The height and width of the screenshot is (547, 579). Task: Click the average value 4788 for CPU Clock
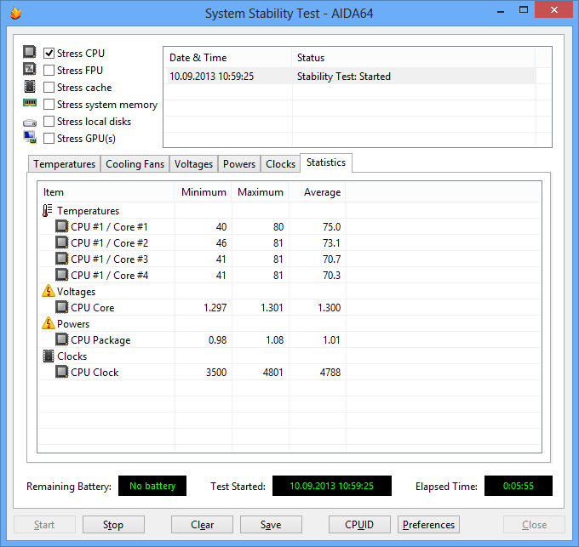point(330,373)
